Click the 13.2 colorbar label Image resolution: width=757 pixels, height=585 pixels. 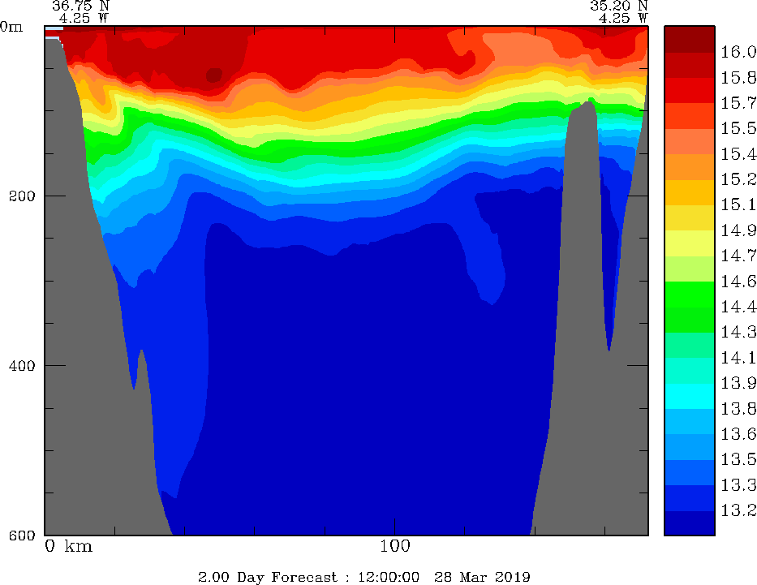pos(738,510)
